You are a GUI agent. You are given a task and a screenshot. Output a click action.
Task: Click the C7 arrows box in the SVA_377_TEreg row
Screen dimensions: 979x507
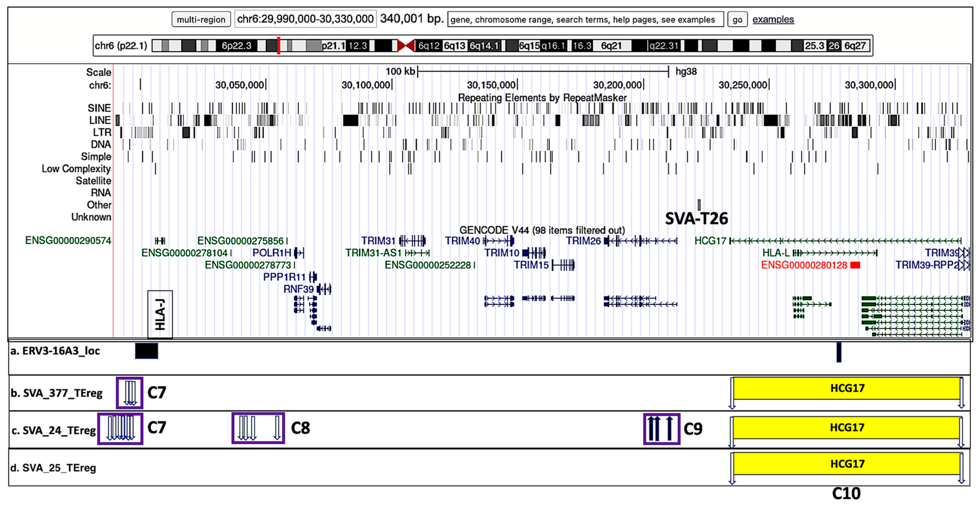(x=130, y=393)
